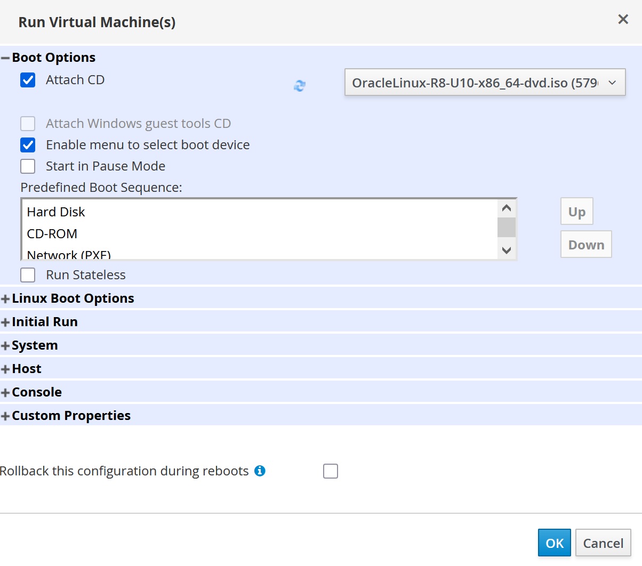Click the scroll-up arrow on boot sequence list
The width and height of the screenshot is (642, 566).
point(506,207)
